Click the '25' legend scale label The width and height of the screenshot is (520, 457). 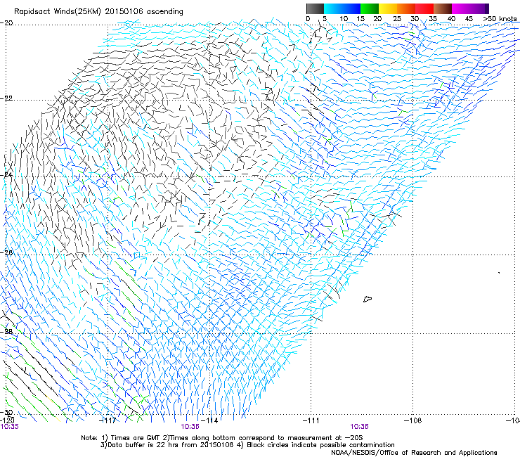click(397, 19)
